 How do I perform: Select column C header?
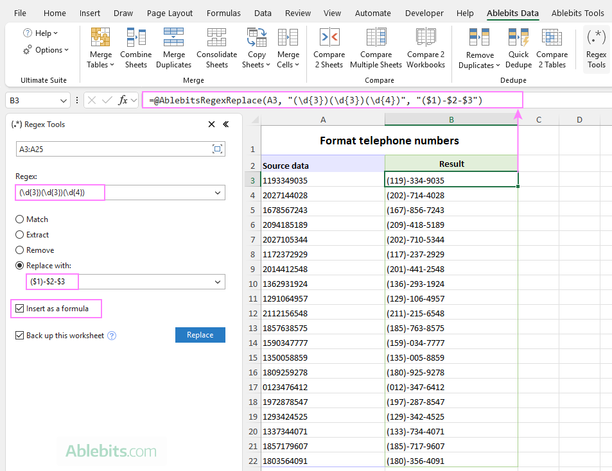coord(539,120)
